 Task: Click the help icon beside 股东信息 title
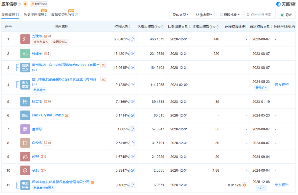19,4
